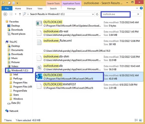Open Help with the question mark icon

(x=141, y=8)
